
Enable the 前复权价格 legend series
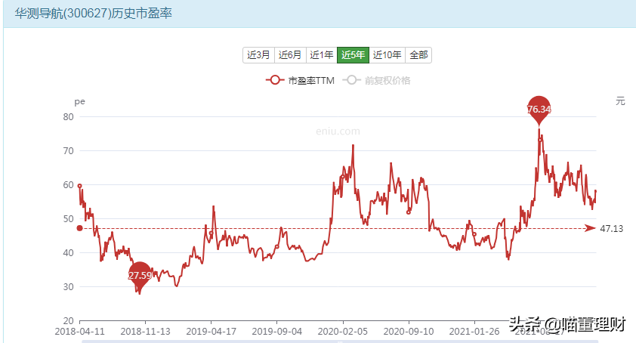click(x=376, y=80)
